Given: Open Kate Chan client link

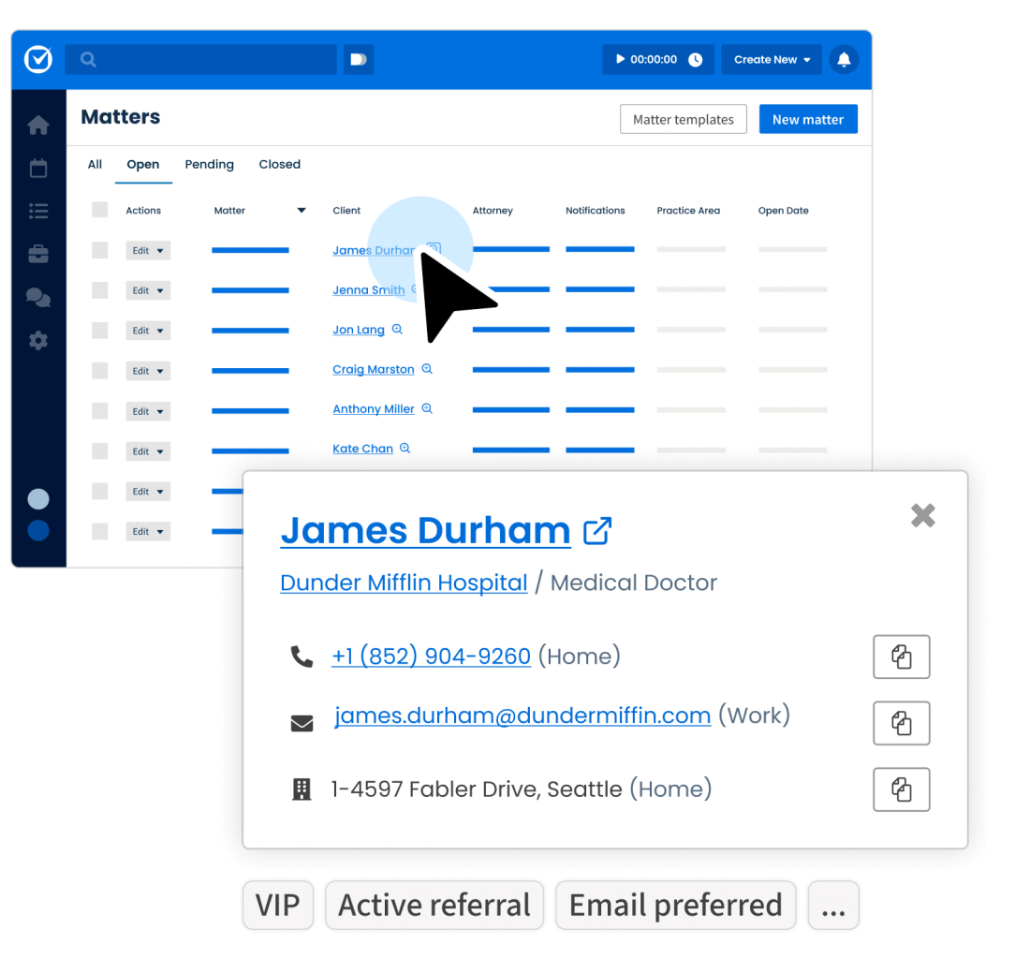Looking at the screenshot, I should click(x=362, y=449).
